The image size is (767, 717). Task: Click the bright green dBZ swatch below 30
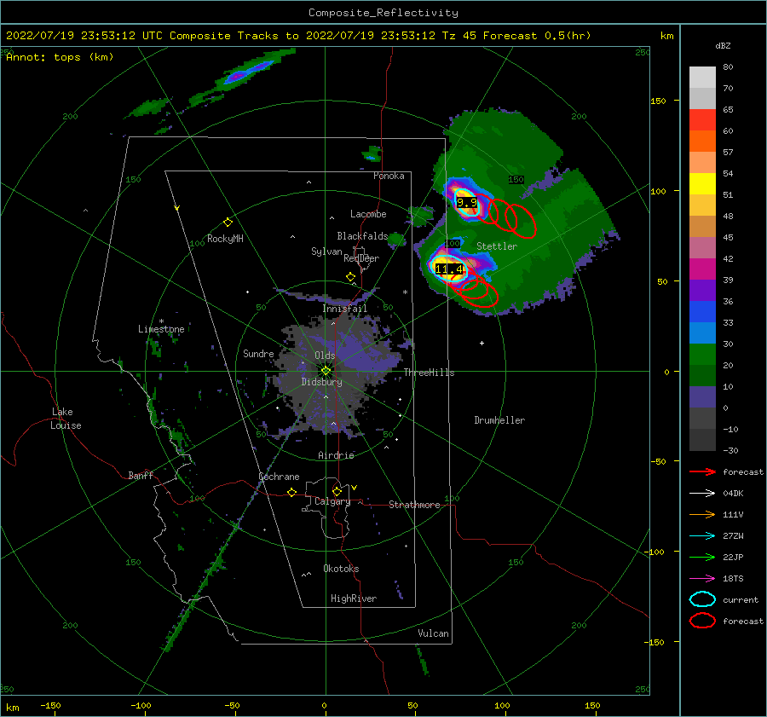tap(702, 355)
